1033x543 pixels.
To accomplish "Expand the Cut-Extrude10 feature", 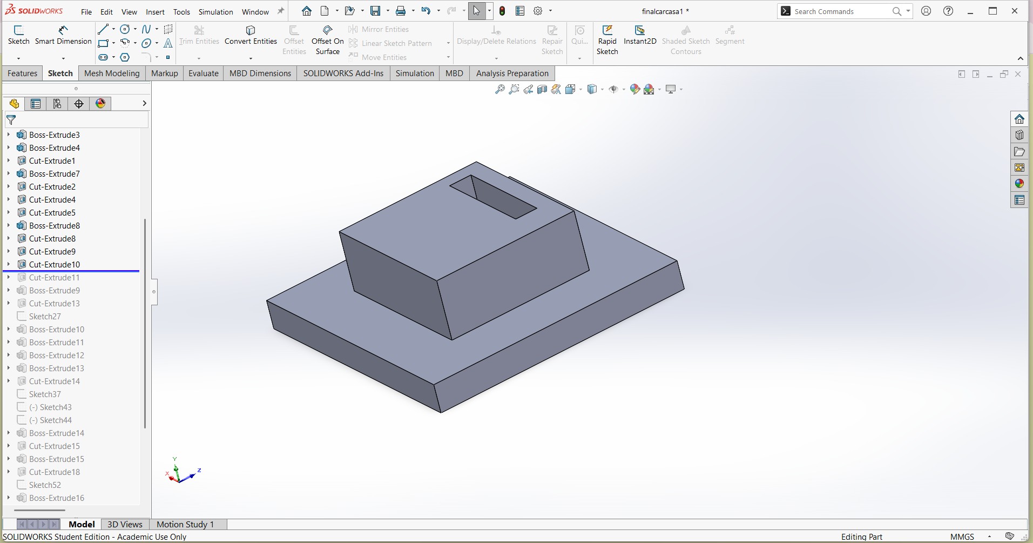I will coord(8,264).
